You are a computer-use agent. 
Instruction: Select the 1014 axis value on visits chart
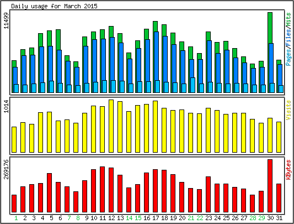[x=7, y=106]
